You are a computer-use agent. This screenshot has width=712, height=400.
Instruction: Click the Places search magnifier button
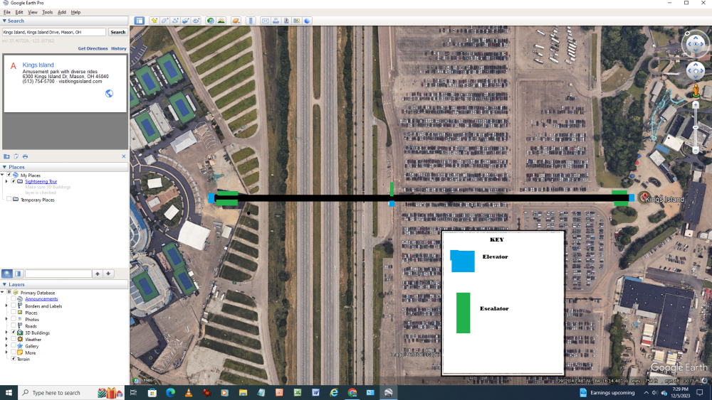point(7,274)
